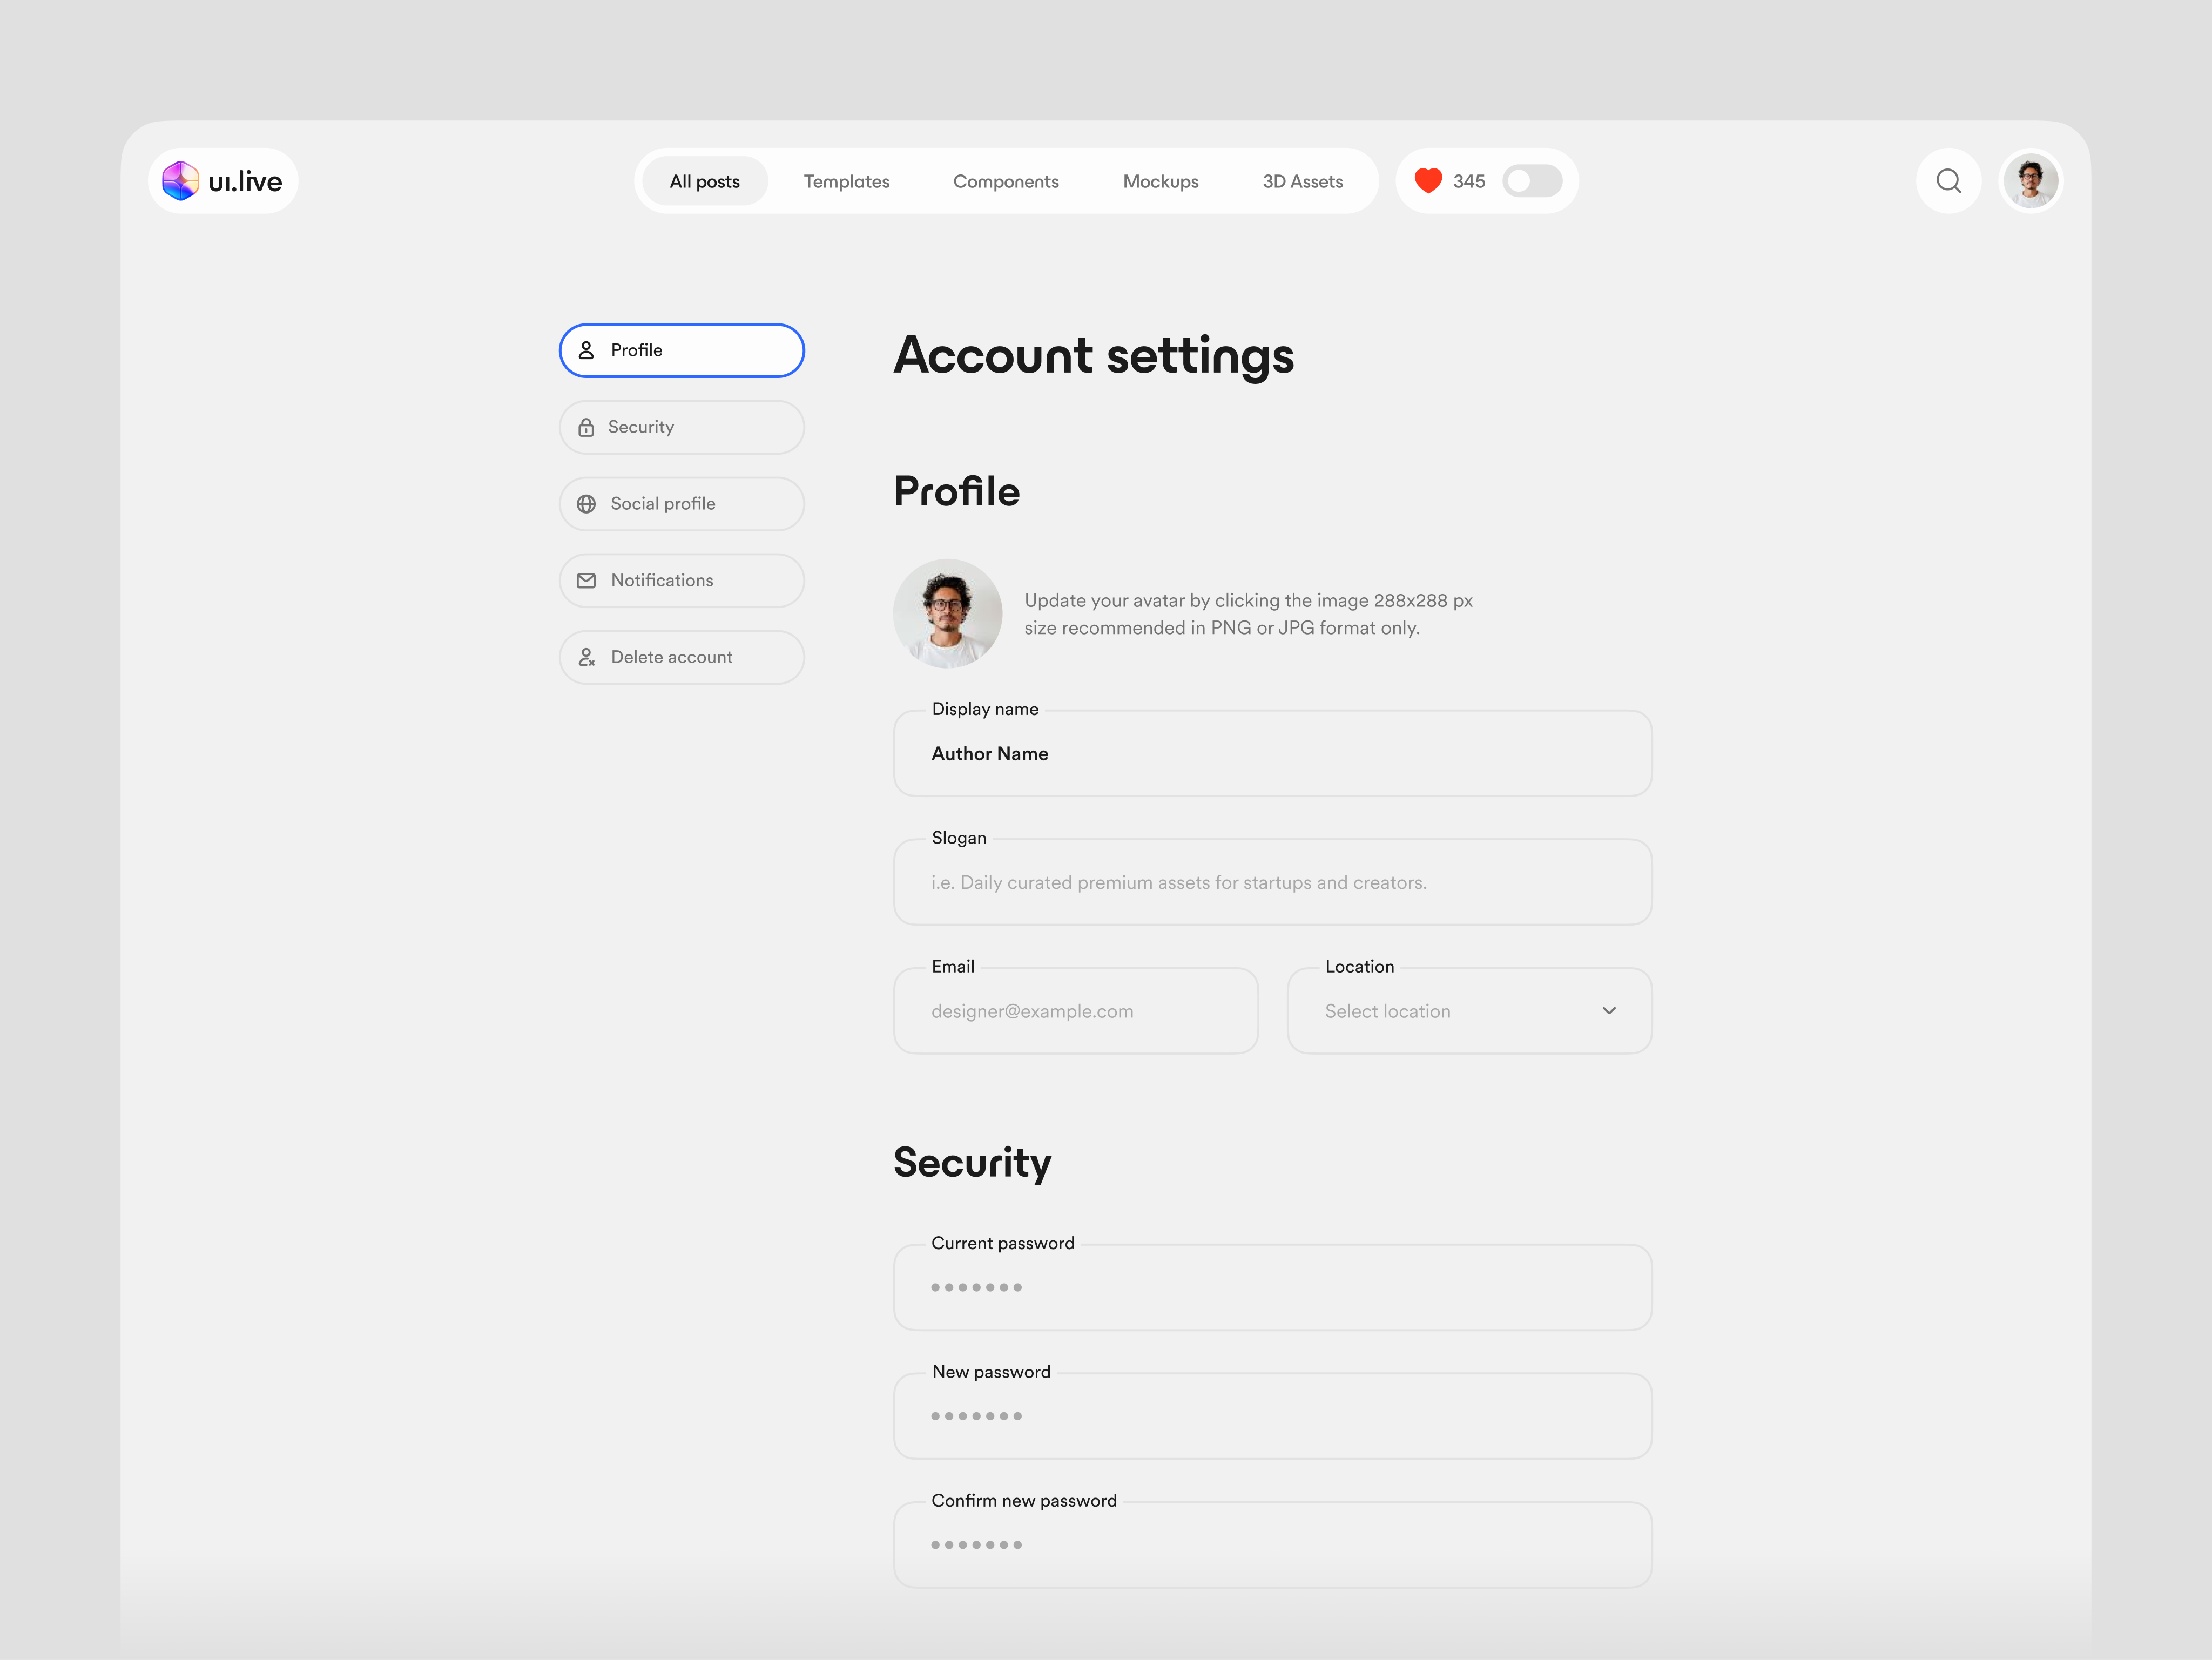The height and width of the screenshot is (1660, 2212).
Task: Select the Mockups navigation item
Action: pyautogui.click(x=1160, y=181)
